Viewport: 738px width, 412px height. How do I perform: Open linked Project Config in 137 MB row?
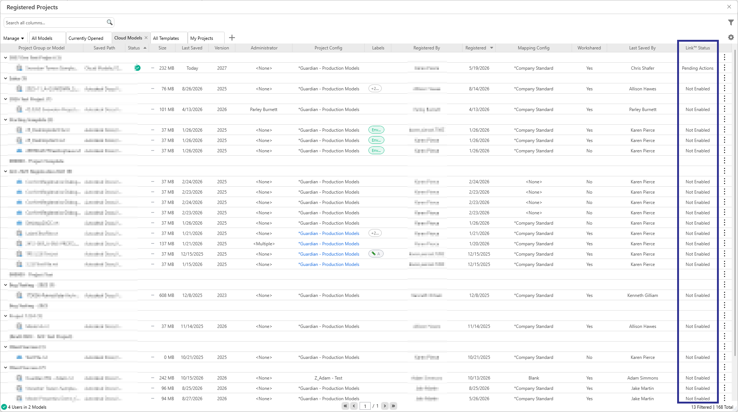click(x=329, y=243)
